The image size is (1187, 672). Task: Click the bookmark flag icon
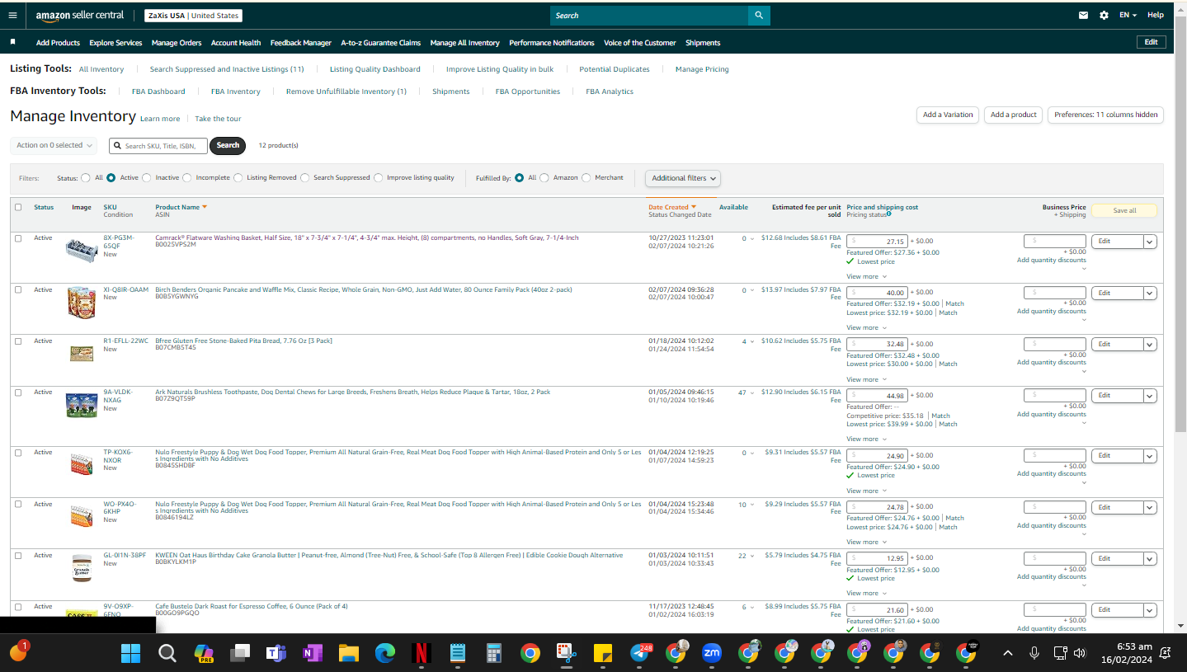click(x=12, y=42)
